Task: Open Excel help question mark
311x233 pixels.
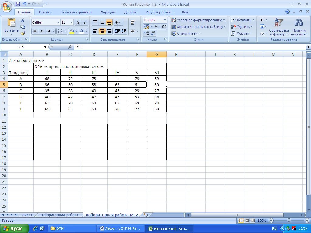Action: coord(288,12)
